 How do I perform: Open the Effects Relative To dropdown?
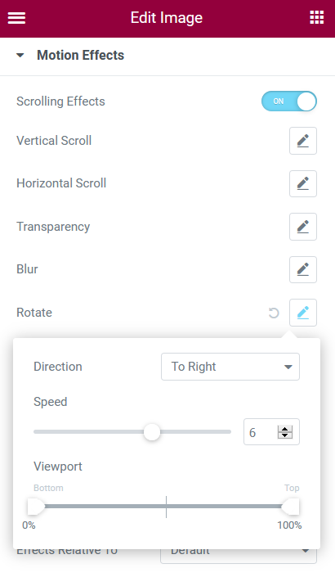[239, 556]
